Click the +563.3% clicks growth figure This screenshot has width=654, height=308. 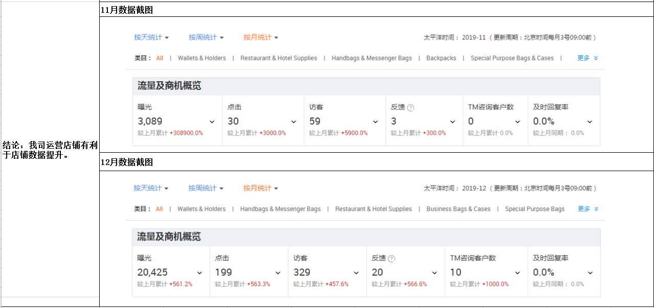tap(258, 284)
